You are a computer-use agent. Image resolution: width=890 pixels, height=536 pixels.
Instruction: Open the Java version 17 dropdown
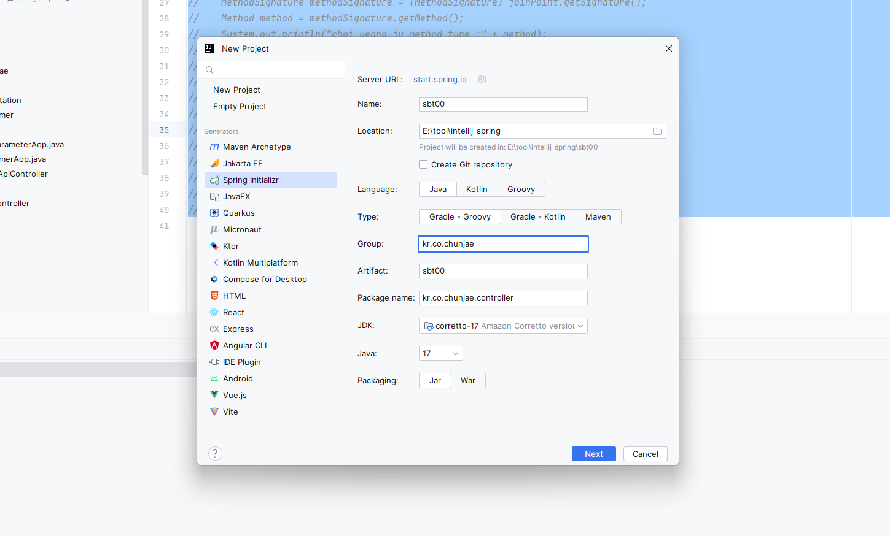[440, 353]
